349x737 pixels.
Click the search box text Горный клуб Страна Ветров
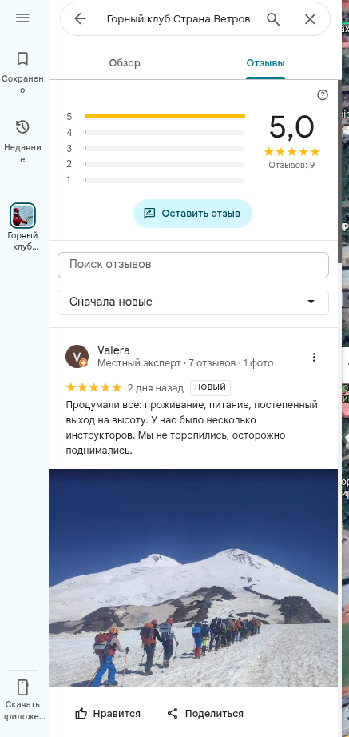pos(178,18)
